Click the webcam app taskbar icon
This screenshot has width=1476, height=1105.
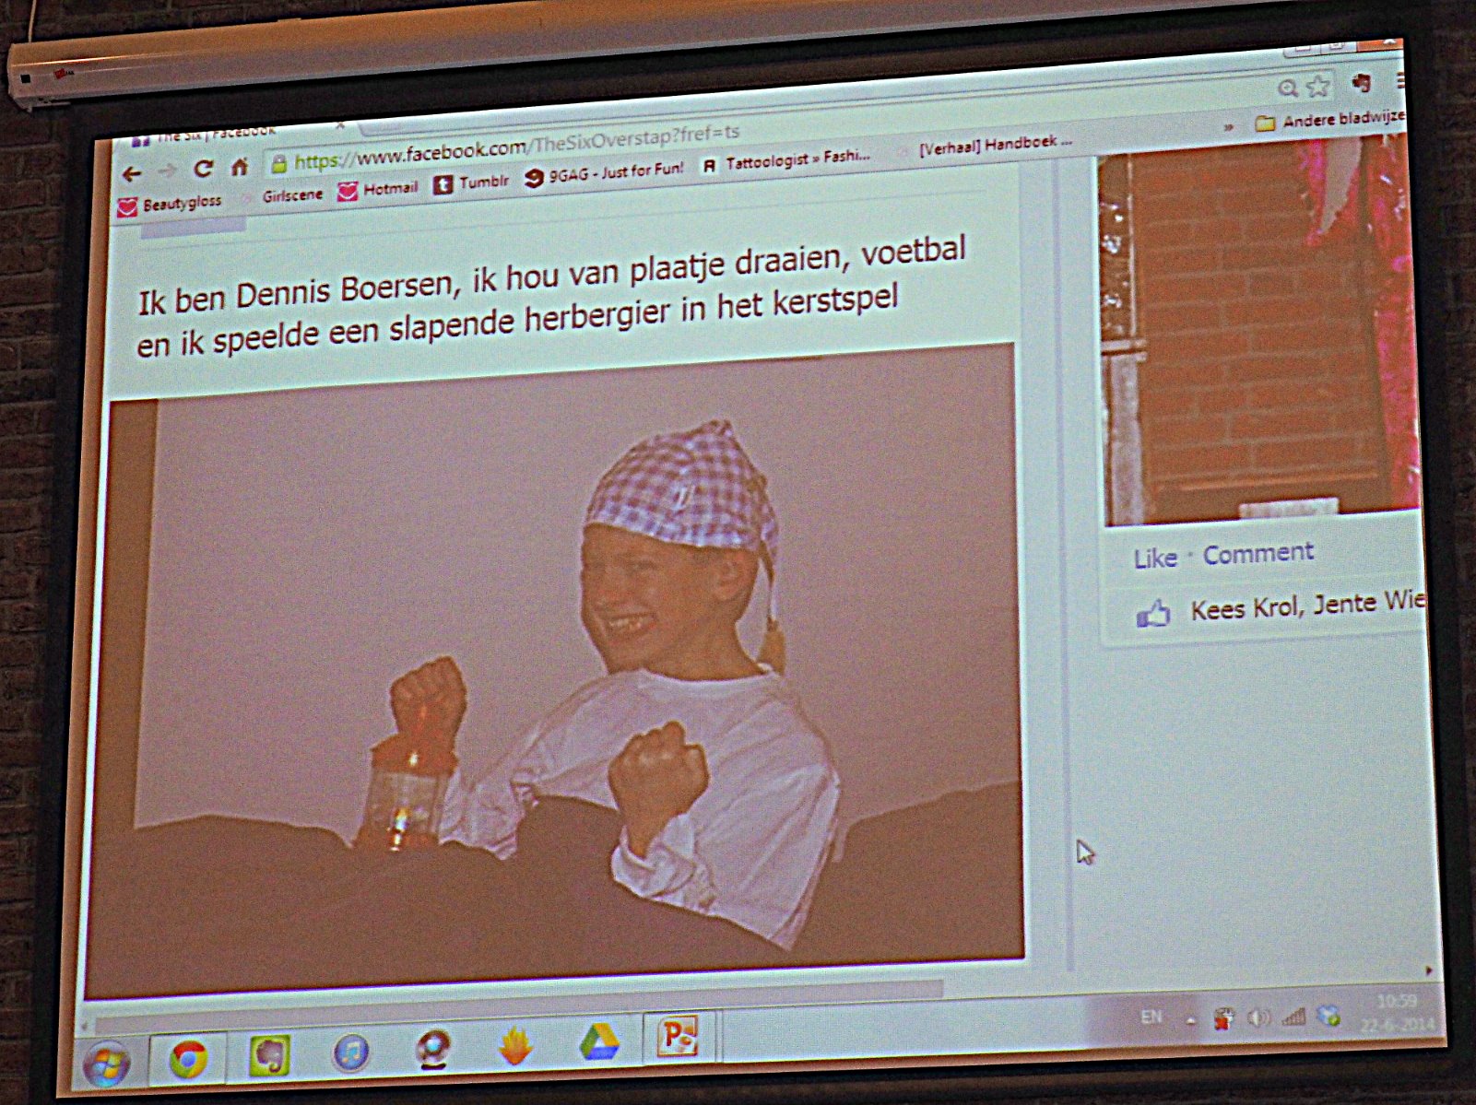tap(432, 1049)
